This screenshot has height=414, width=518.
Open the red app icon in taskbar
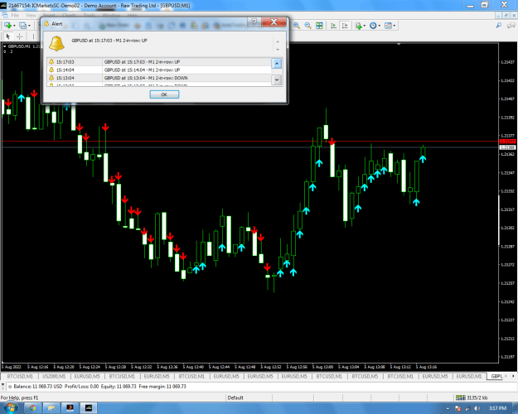point(70,408)
